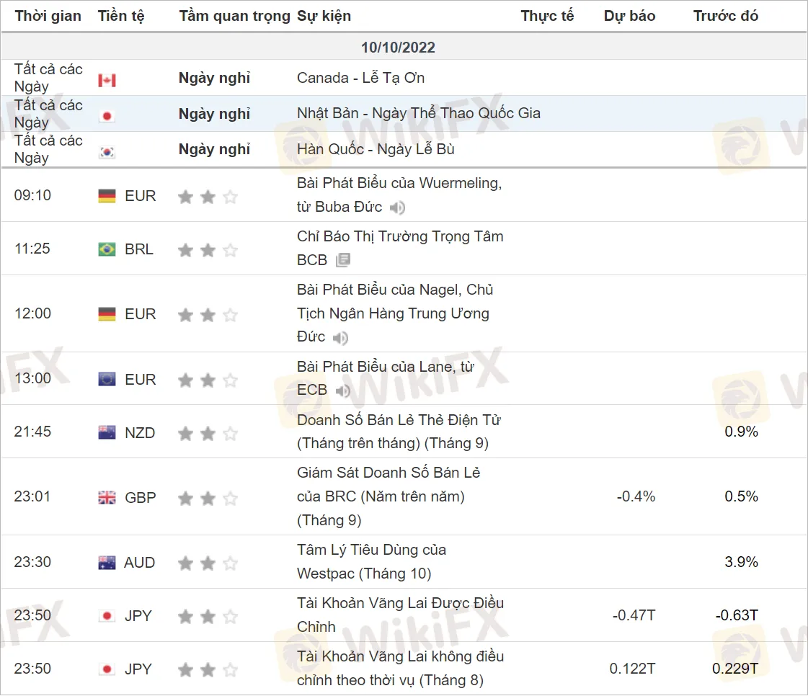Click the Australia flag beside AUD
This screenshot has height=696, width=808.
pos(107,563)
